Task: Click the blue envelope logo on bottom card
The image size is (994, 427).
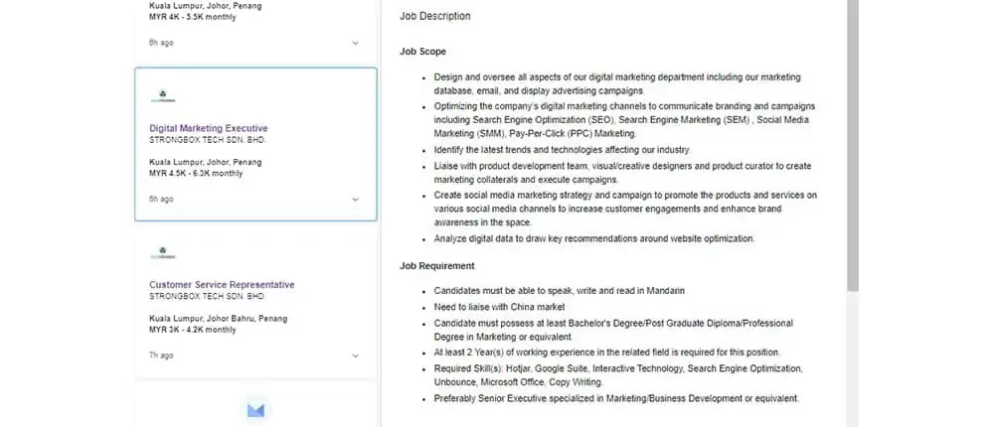Action: click(x=255, y=409)
